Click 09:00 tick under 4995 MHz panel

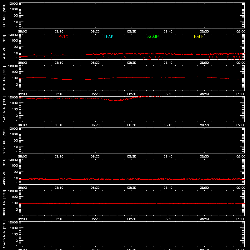pos(241,188)
